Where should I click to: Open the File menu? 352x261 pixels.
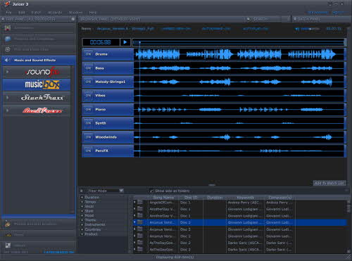pos(8,13)
